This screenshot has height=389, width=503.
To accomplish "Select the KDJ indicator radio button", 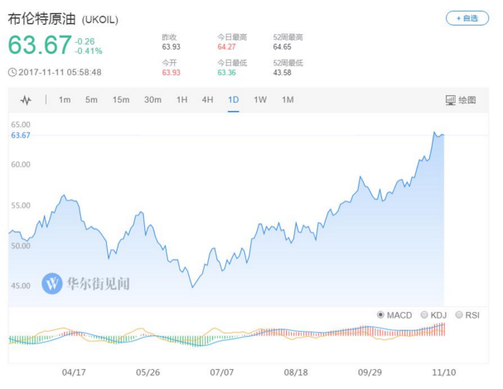I will point(424,315).
